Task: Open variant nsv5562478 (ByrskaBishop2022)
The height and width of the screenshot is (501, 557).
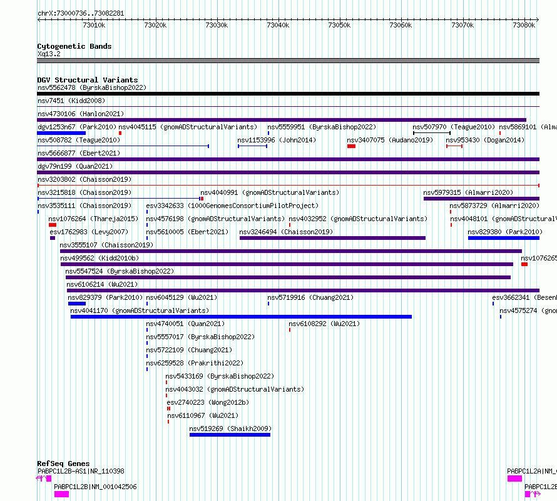Action: (x=92, y=87)
